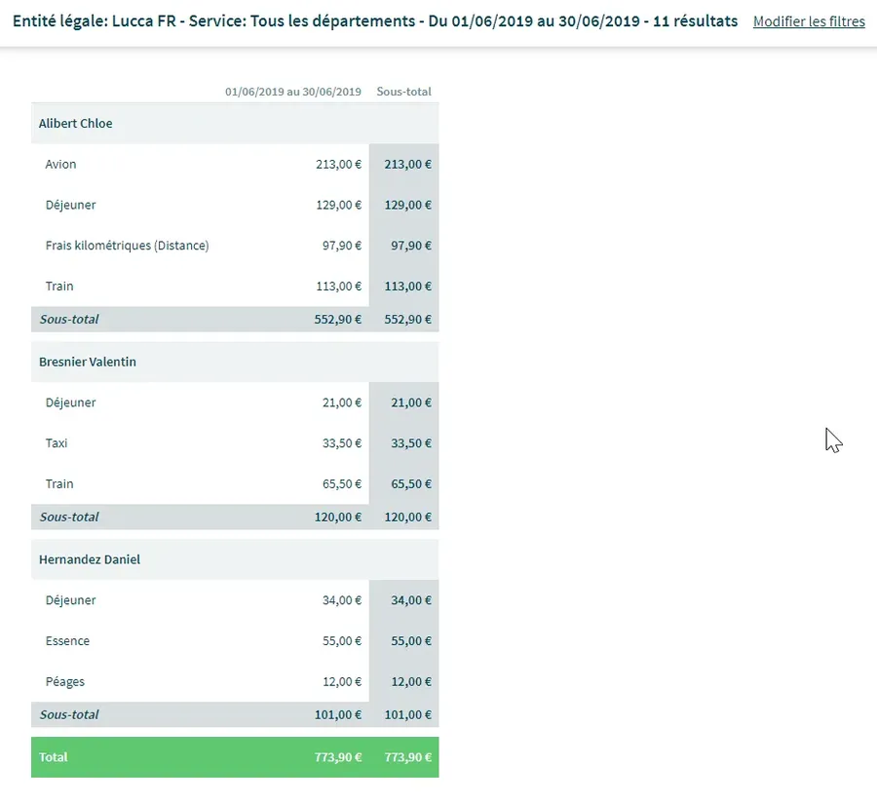Click the Frais kilométriques (Distance) row label
Viewport: 877px width, 805px height.
[x=127, y=246]
